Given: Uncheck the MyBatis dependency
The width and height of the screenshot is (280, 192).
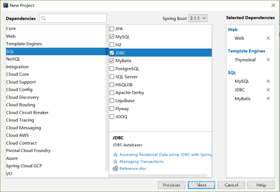Looking at the screenshot, I should (x=112, y=61).
